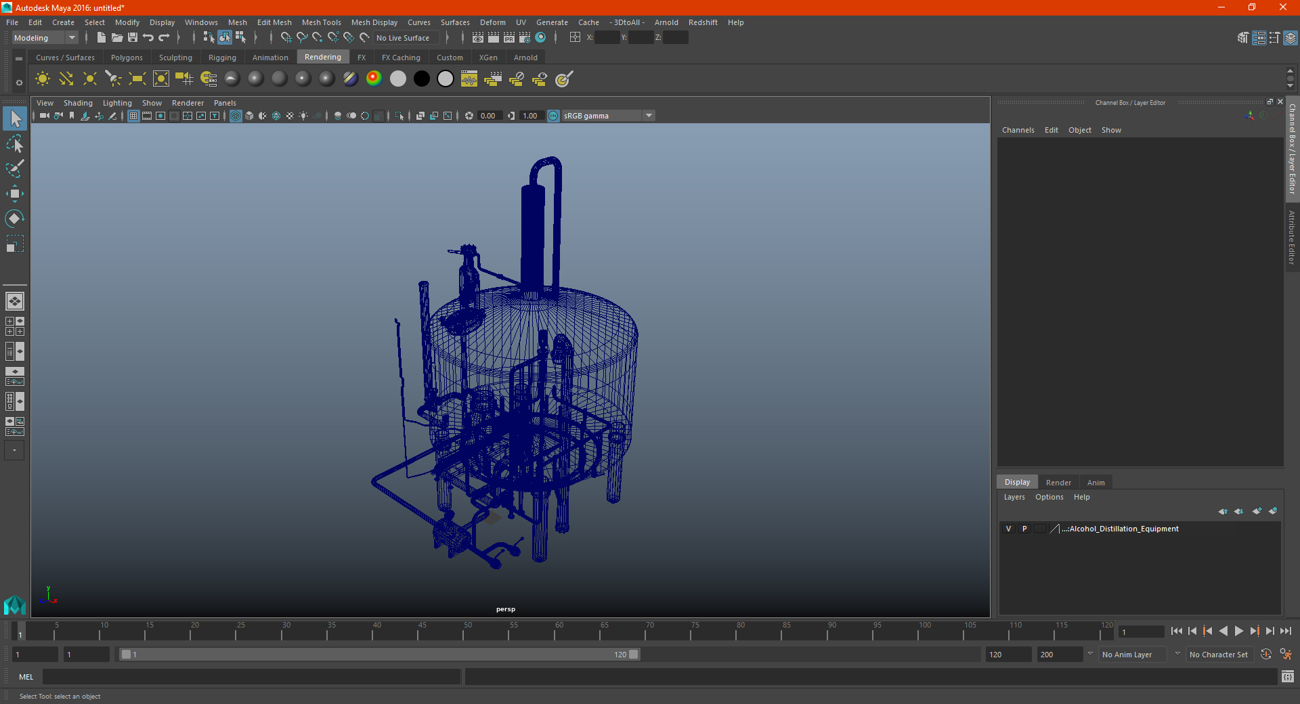Click the viewport gamma value field 1.00
Viewport: 1300px width, 704px height.
click(x=531, y=116)
